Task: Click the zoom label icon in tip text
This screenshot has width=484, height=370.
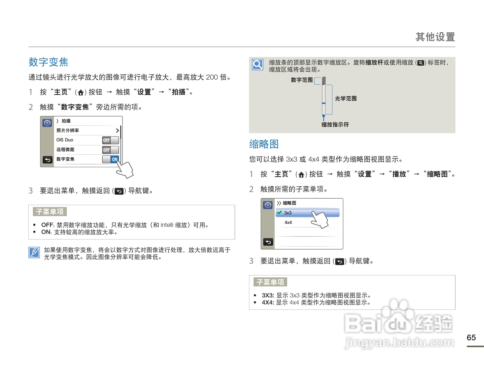Action: [x=420, y=63]
